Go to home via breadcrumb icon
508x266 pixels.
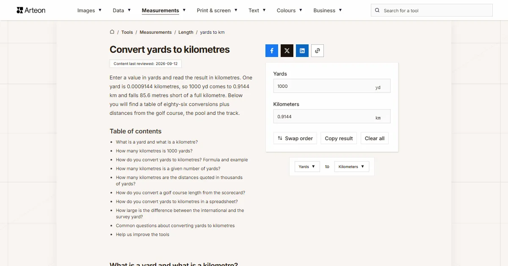[112, 32]
